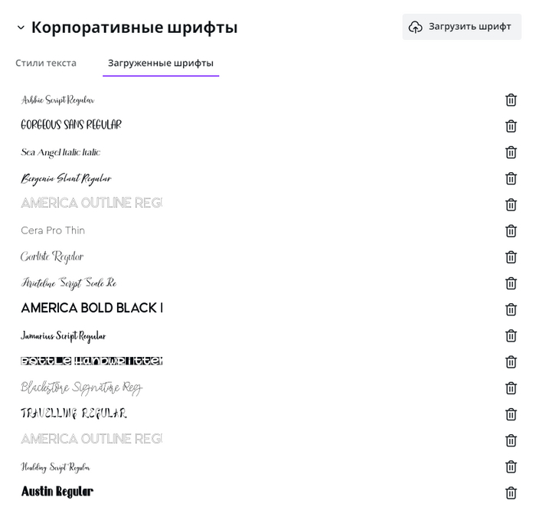Screen dimensions: 536x507
Task: Click the Загрузить шрифт upload button
Action: [462, 27]
